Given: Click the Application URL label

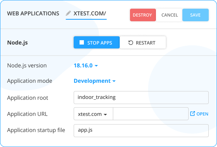Looking at the screenshot, I should 27,114.
